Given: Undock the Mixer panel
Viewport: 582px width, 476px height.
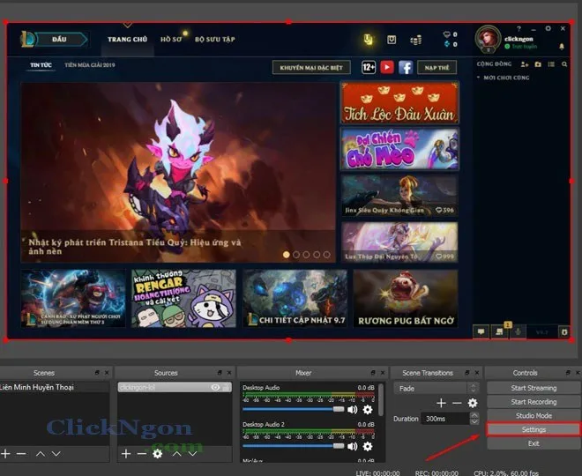Looking at the screenshot, I should pyautogui.click(x=373, y=373).
